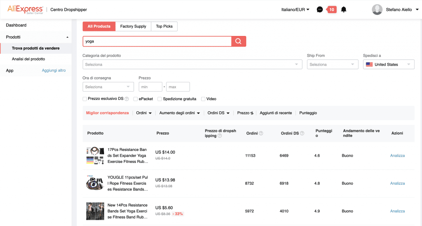Click the United States flag icon
The height and width of the screenshot is (226, 422).
coord(369,65)
